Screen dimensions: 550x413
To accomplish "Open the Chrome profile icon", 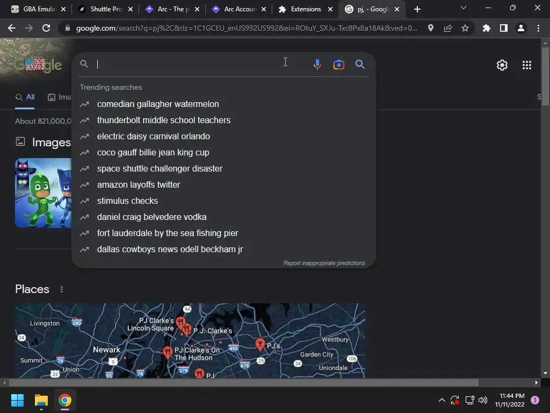I will (x=521, y=28).
